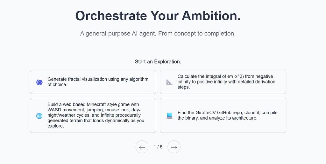Click the triangle ruler math icon

tap(169, 82)
